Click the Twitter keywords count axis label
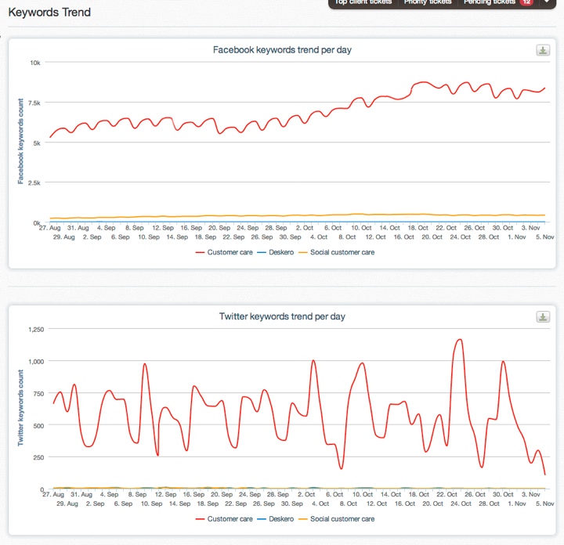The image size is (564, 545). point(20,408)
